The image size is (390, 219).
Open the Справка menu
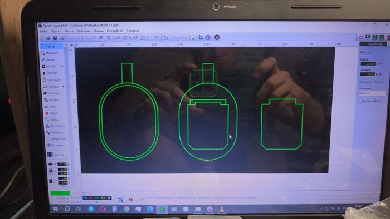(x=133, y=31)
